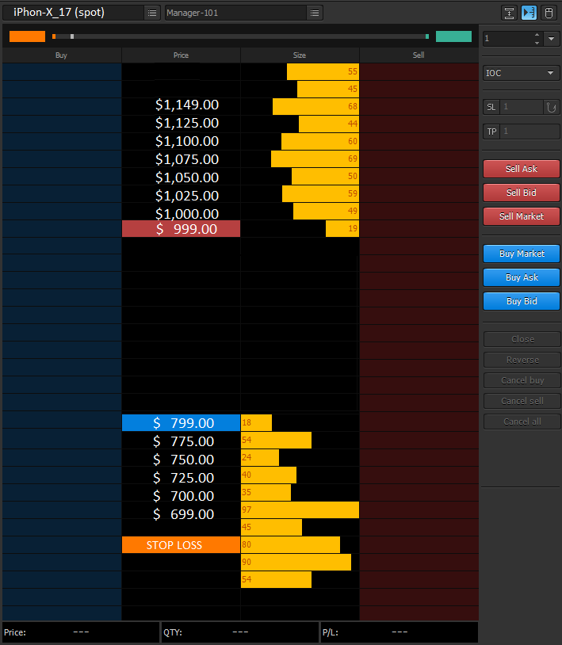Click the Sell column header
Screen dimensions: 562x645
click(419, 55)
